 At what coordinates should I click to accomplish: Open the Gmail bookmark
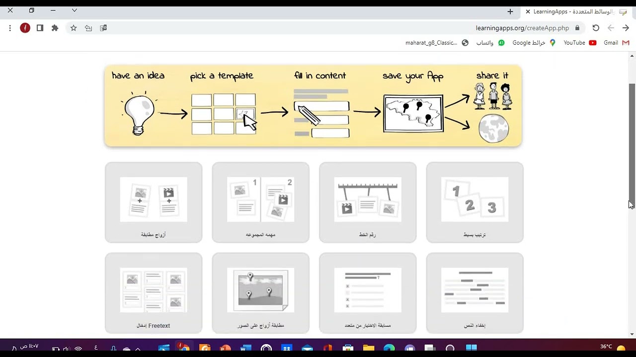pos(617,43)
